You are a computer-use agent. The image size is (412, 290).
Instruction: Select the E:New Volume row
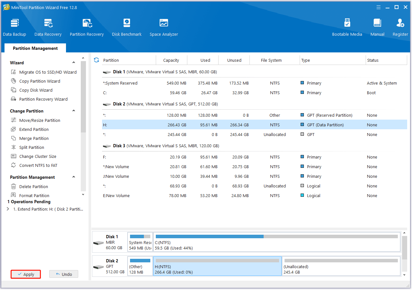tap(254, 195)
